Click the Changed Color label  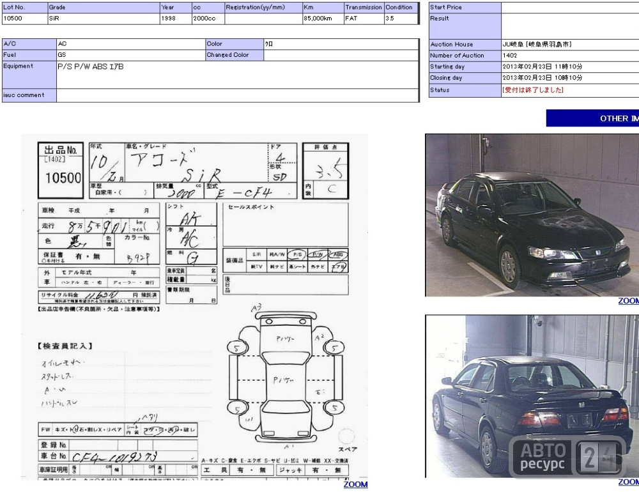(235, 54)
